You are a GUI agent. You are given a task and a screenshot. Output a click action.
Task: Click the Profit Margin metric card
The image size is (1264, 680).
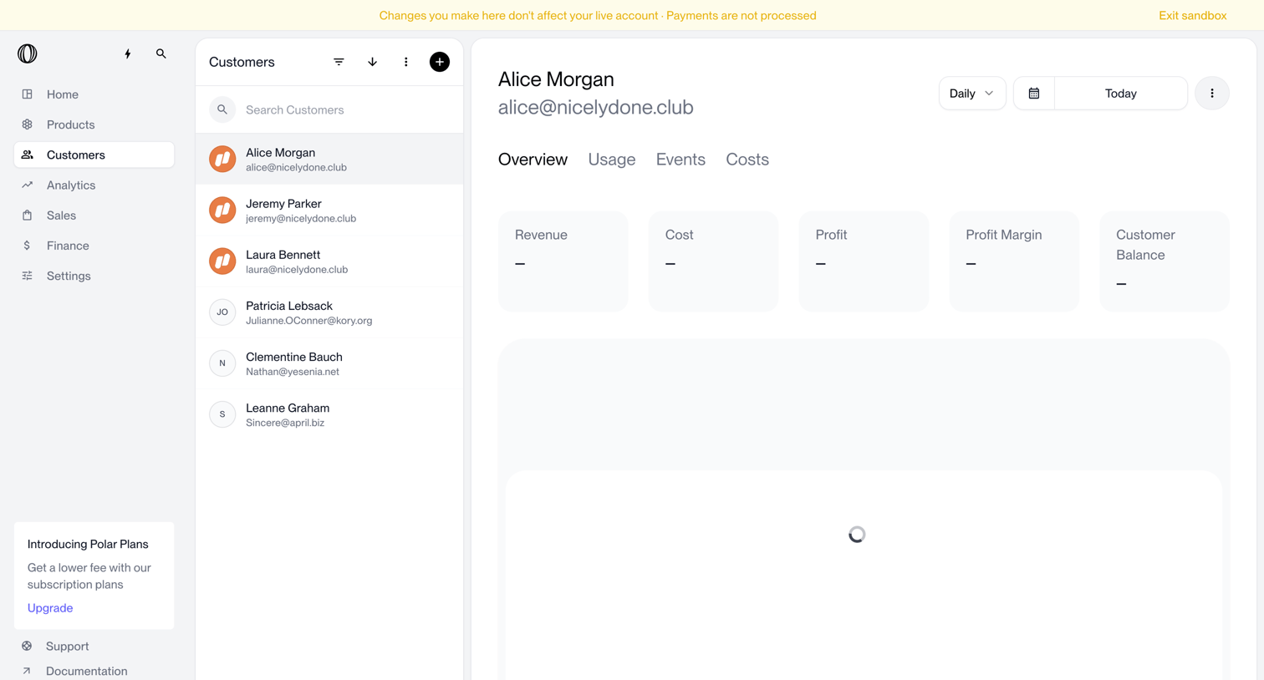[x=1014, y=261]
